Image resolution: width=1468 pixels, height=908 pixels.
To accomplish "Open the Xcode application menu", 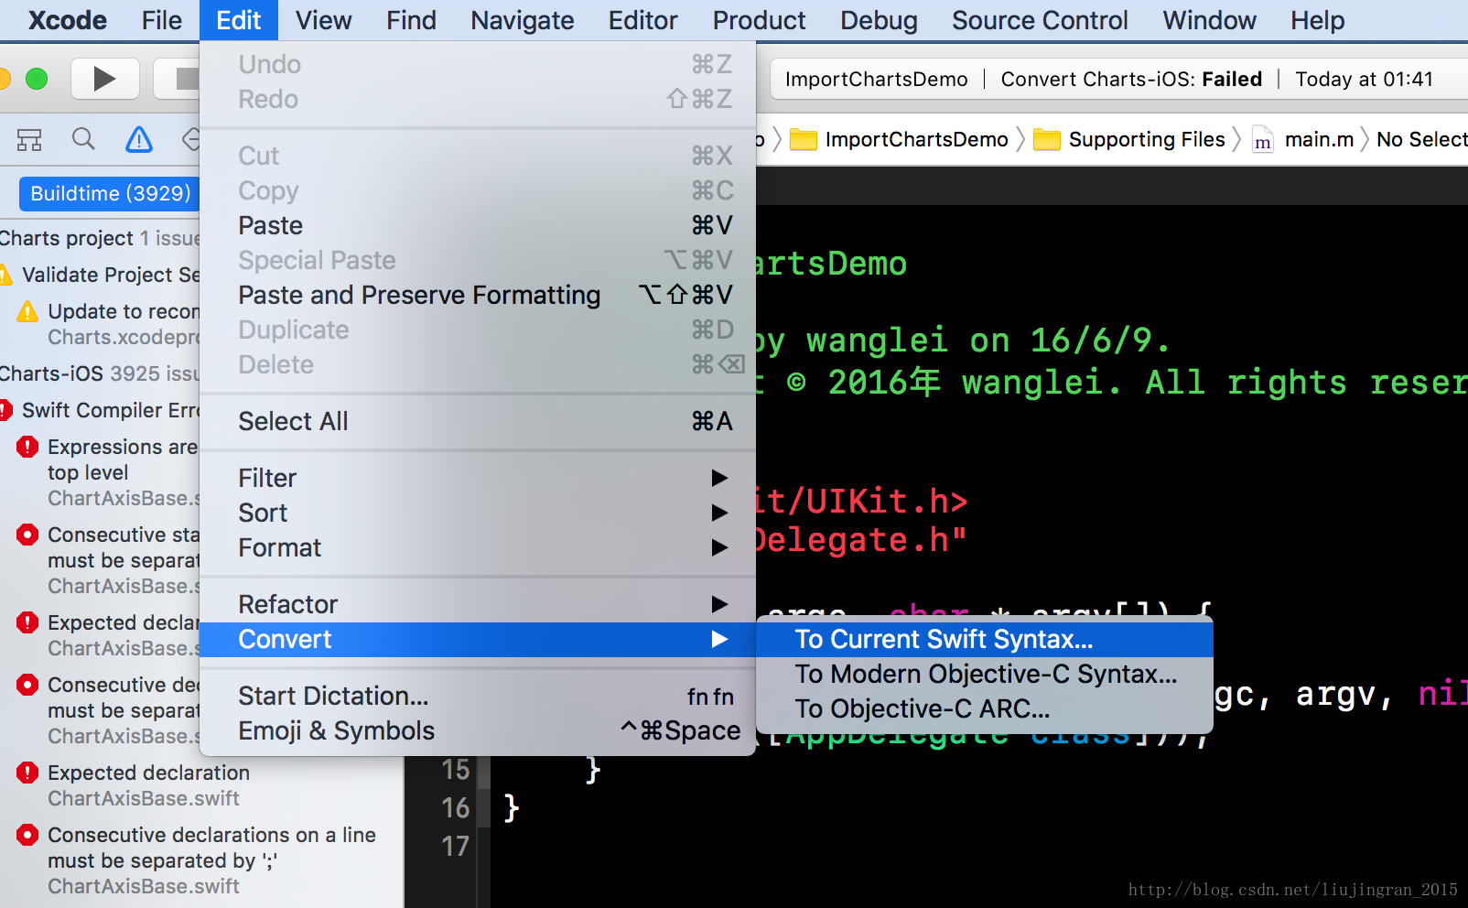I will click(67, 20).
